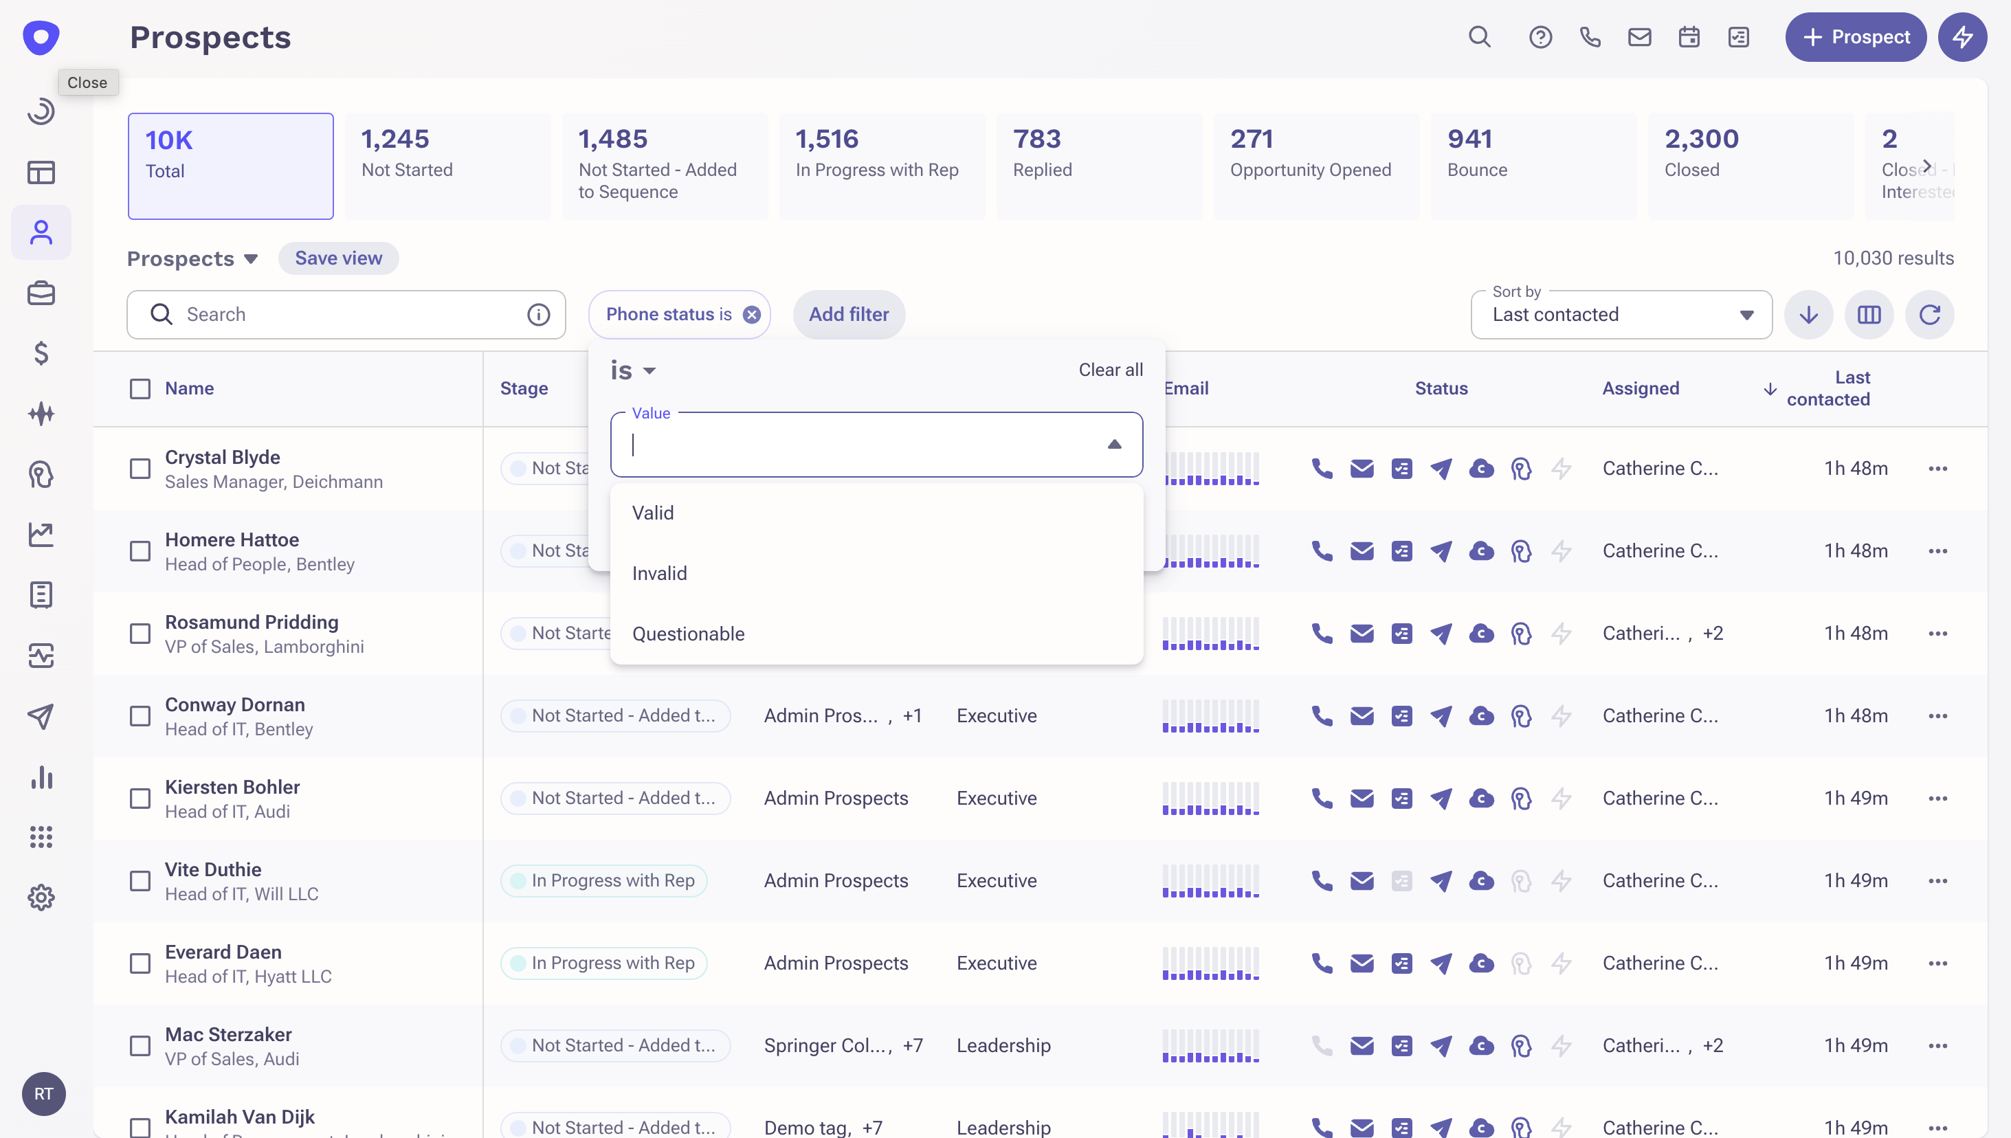Open Sequences paper plane icon in sidebar
The height and width of the screenshot is (1138, 2011).
point(41,716)
